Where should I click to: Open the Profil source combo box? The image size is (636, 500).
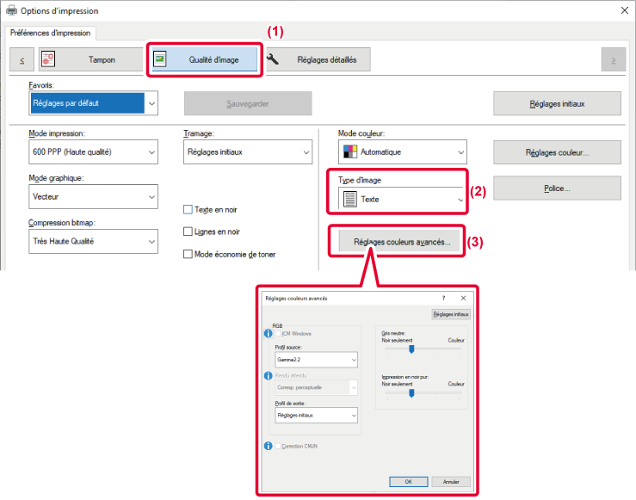click(x=316, y=360)
